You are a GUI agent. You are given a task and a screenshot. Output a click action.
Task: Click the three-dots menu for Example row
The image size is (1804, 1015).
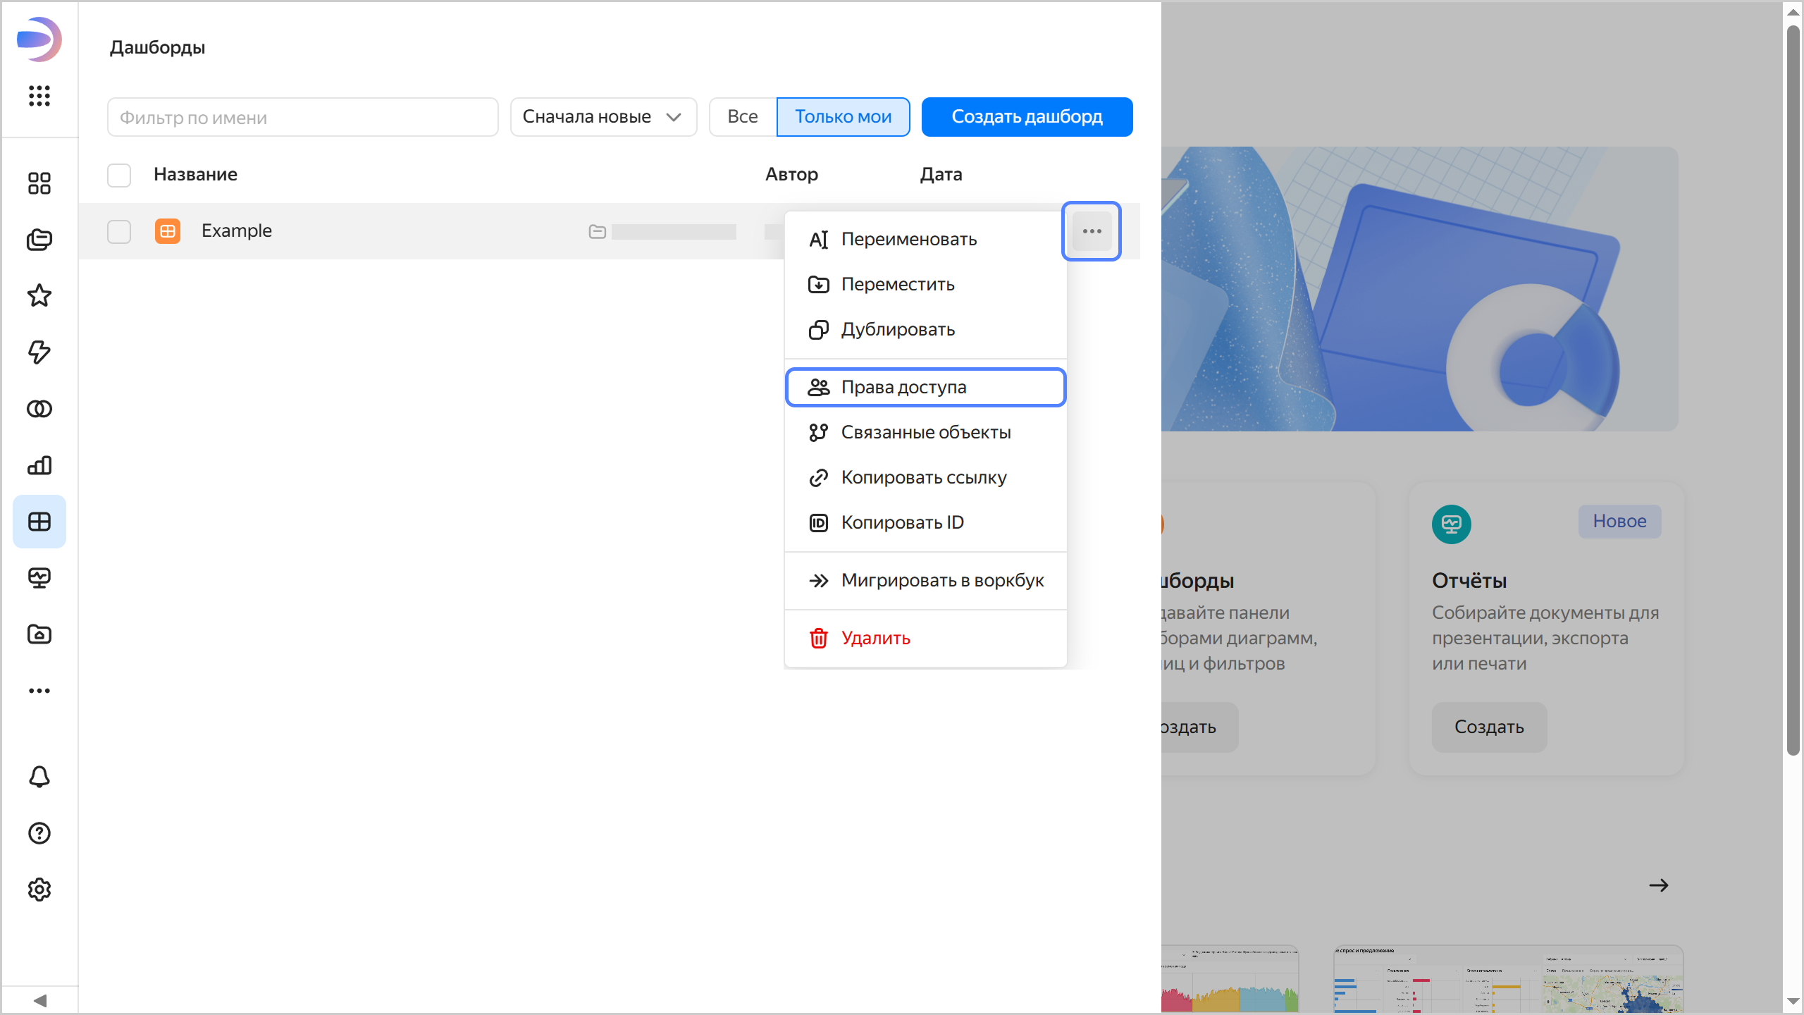tap(1092, 231)
